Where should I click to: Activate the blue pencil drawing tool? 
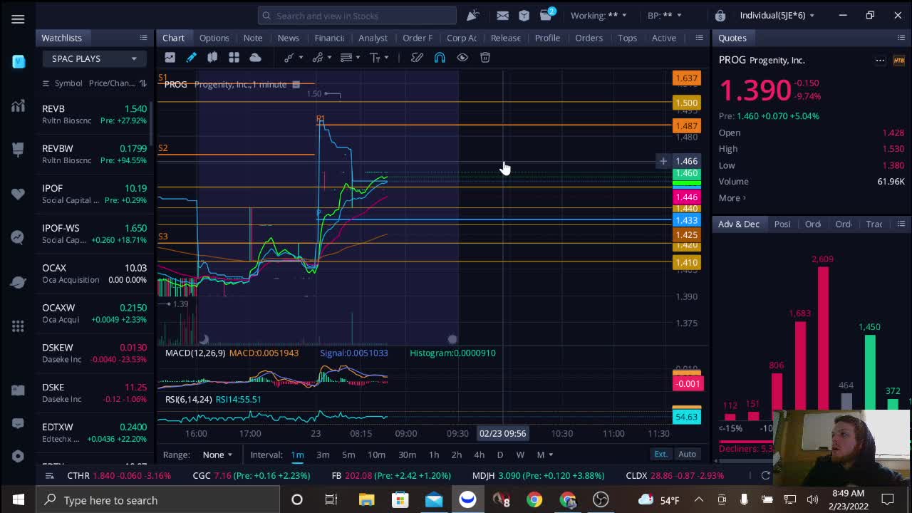tap(191, 58)
